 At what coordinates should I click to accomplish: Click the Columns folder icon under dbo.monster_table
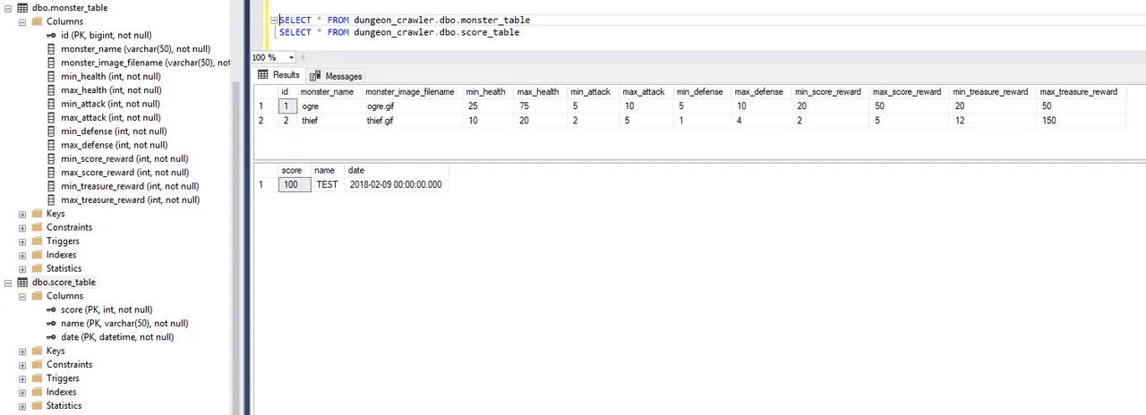(x=37, y=21)
